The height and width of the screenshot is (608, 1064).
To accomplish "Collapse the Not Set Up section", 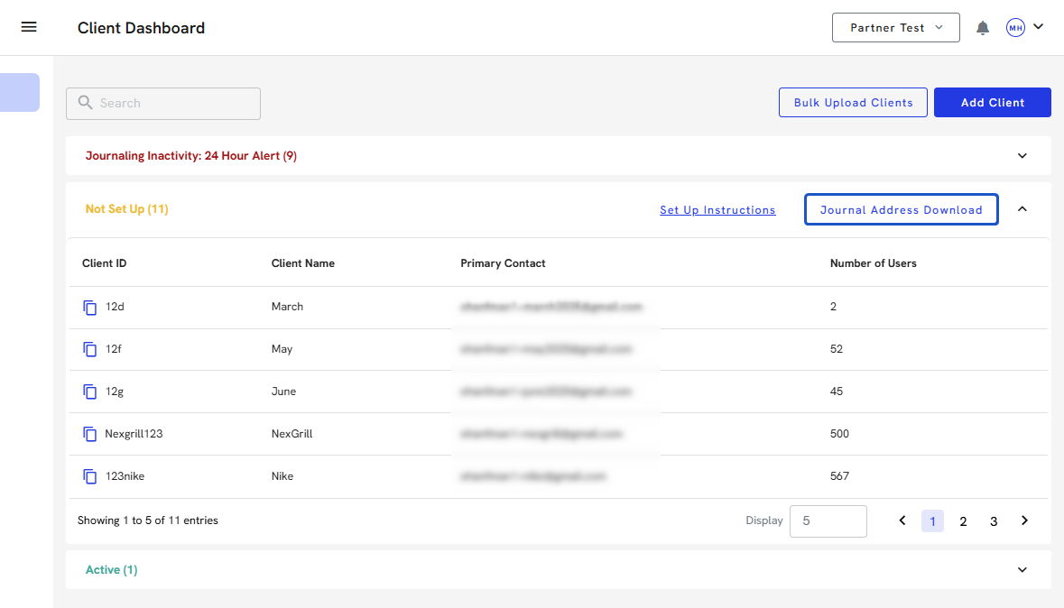I will (x=1022, y=209).
